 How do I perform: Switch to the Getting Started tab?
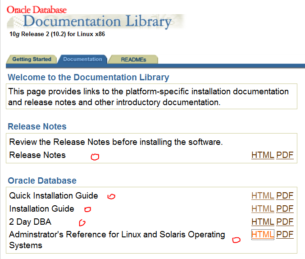click(x=32, y=59)
